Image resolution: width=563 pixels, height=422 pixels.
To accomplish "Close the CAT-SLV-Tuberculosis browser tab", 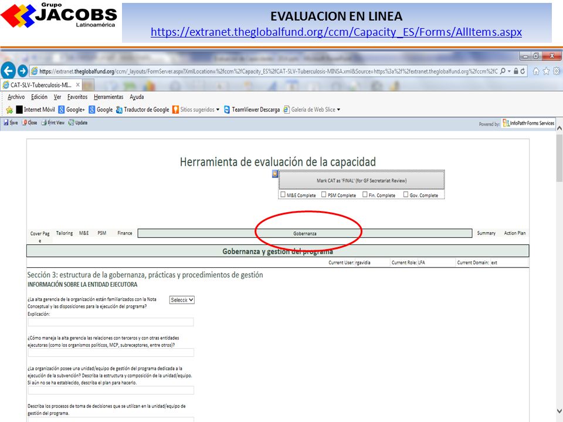I will [x=78, y=85].
